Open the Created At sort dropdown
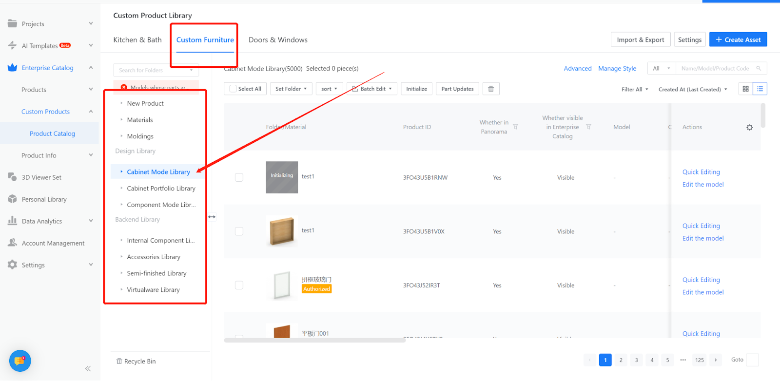 coord(693,89)
